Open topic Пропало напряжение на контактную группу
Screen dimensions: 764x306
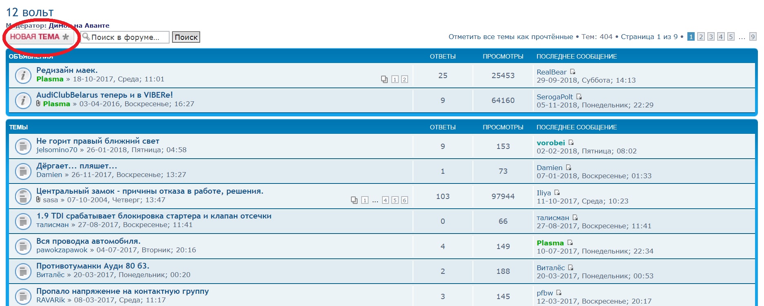click(x=122, y=291)
